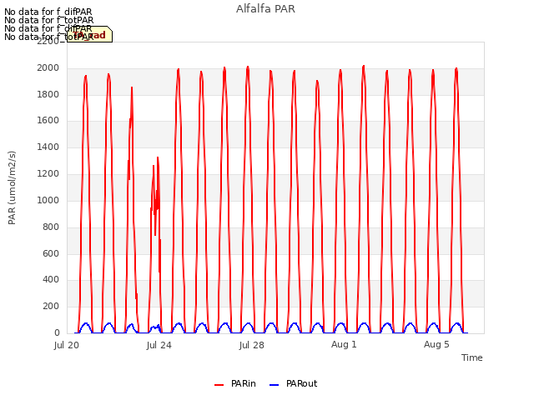Click the Jul 28 x-axis label
This screenshot has height=400, width=534.
coord(252,345)
